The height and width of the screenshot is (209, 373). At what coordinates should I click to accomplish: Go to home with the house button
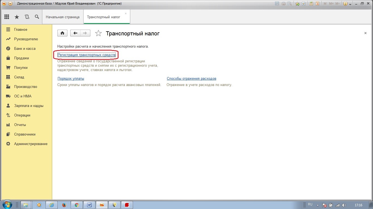coord(62,33)
